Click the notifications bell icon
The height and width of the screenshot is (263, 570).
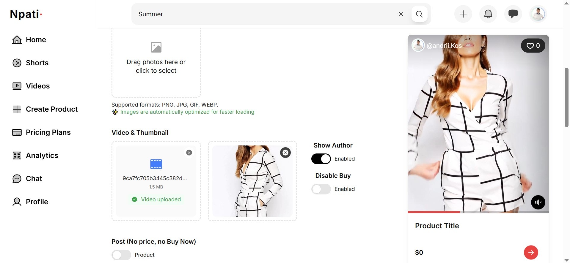(x=488, y=14)
